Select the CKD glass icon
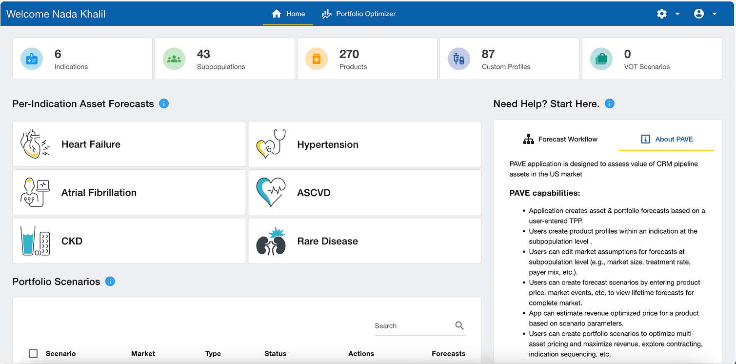736x364 pixels. 33,241
